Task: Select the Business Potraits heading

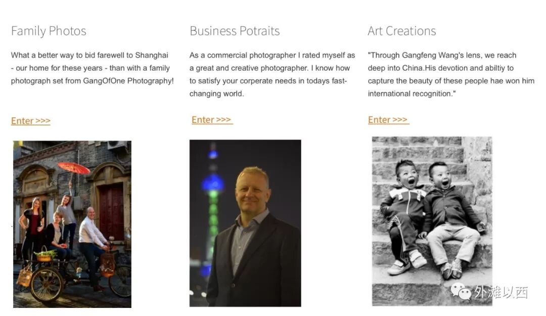Action: click(x=235, y=31)
